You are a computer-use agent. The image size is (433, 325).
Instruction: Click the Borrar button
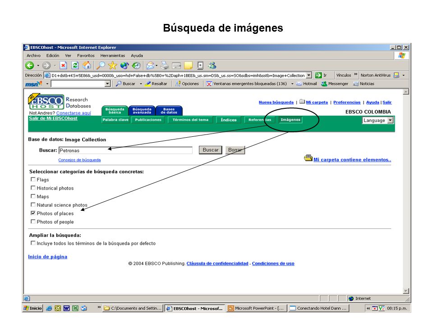click(x=235, y=150)
